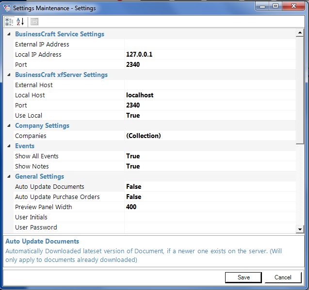Screen dimensions: 309x290
Task: Select the Show Notes label
Action: pyautogui.click(x=32, y=167)
